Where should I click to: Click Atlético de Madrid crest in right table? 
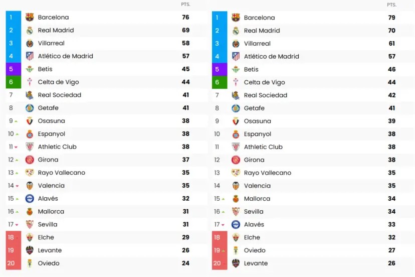236,56
